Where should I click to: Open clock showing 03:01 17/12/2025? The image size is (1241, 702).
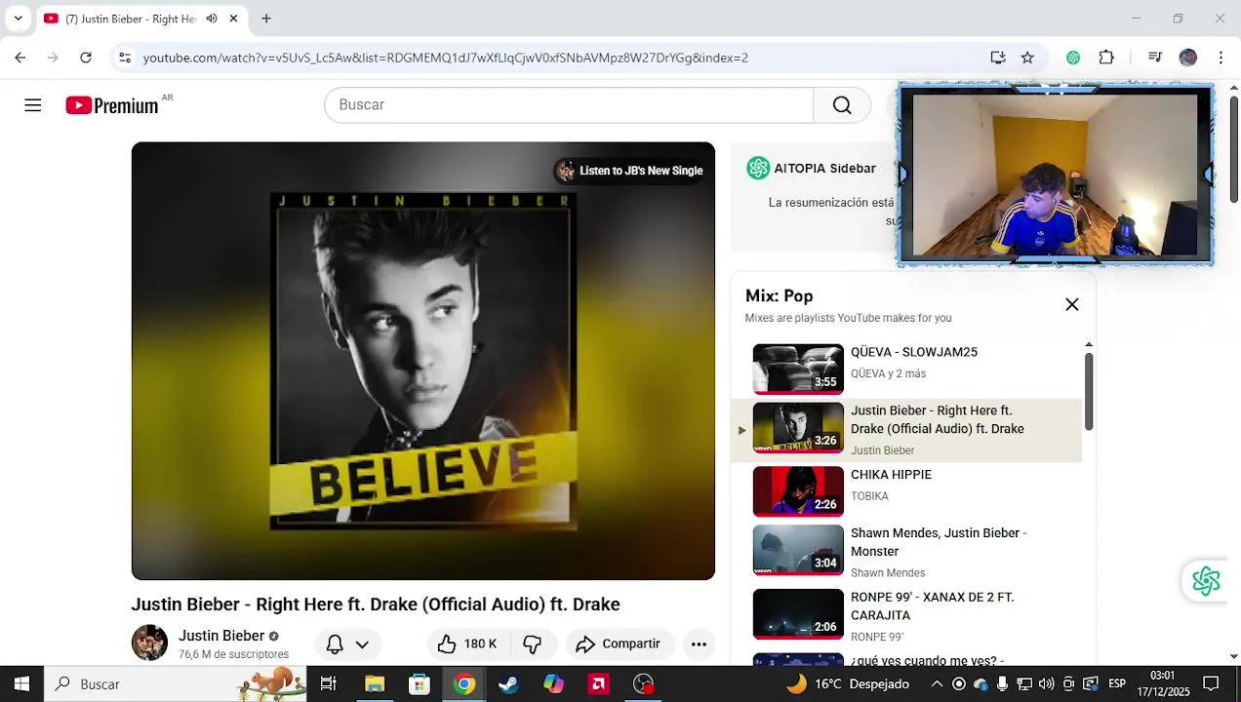pos(1163,683)
